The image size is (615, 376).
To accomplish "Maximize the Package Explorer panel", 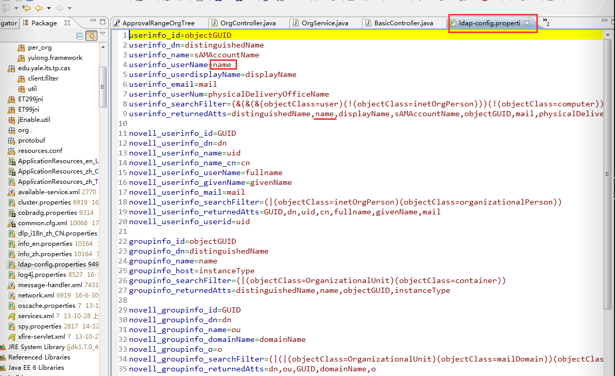I will 101,23.
